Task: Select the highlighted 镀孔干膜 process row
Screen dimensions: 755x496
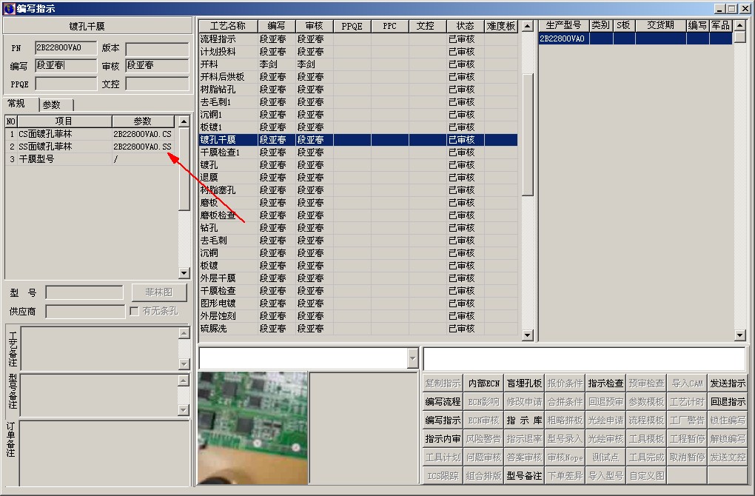Action: click(358, 140)
